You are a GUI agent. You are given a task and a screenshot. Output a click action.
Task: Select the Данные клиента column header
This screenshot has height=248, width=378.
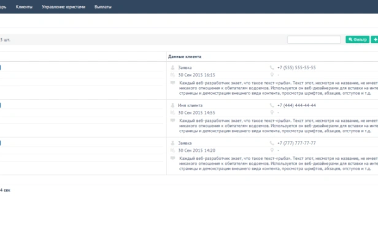[185, 56]
